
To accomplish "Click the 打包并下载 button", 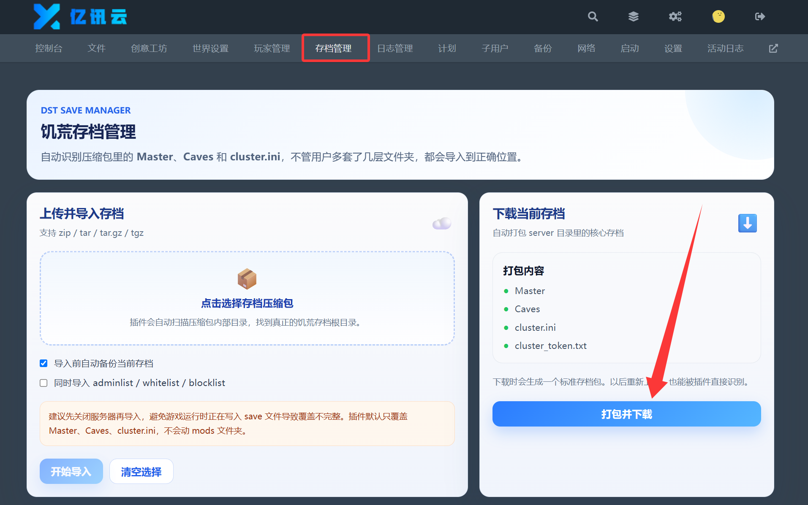I will [626, 414].
